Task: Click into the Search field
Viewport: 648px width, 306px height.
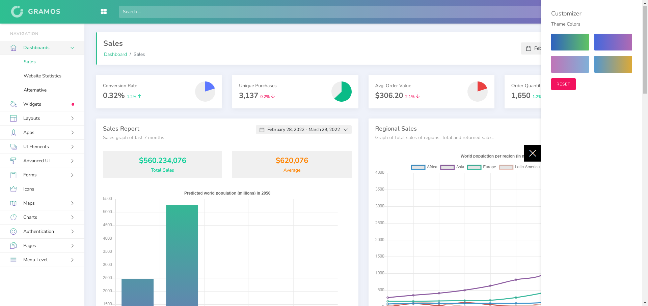Action: [x=330, y=12]
